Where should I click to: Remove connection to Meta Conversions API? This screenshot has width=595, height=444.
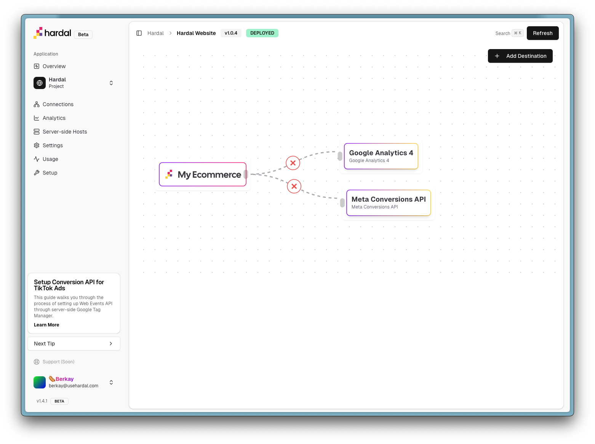[x=294, y=186]
